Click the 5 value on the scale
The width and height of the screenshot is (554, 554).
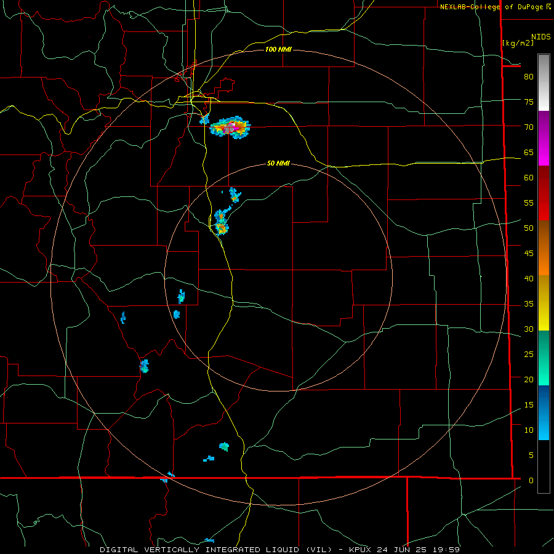point(531,455)
